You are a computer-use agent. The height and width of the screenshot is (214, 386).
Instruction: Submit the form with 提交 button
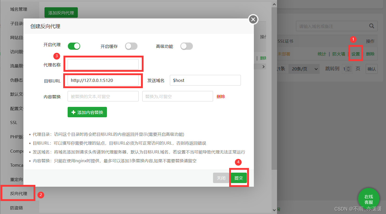[x=239, y=178]
